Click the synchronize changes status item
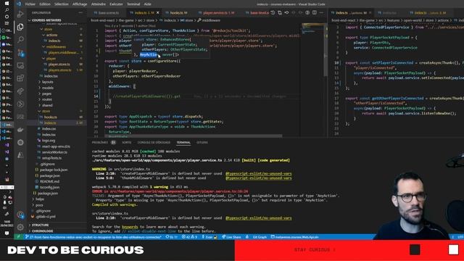Screen dimensions: 464x261 171,237
